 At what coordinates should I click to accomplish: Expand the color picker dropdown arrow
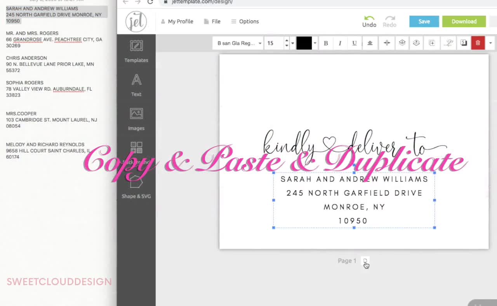pyautogui.click(x=315, y=43)
